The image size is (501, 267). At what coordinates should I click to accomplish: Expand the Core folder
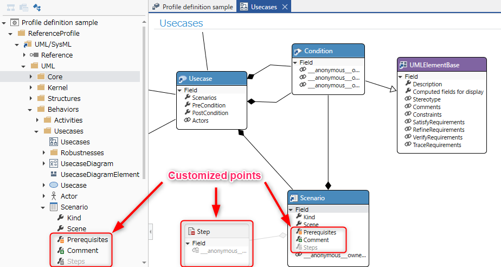click(31, 77)
